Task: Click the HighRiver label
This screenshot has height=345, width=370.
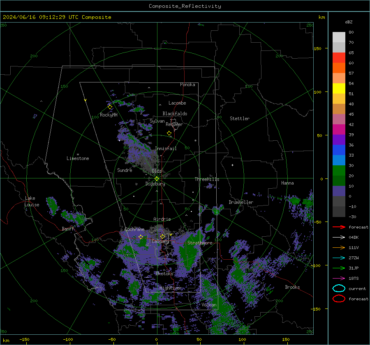Action: (x=171, y=288)
